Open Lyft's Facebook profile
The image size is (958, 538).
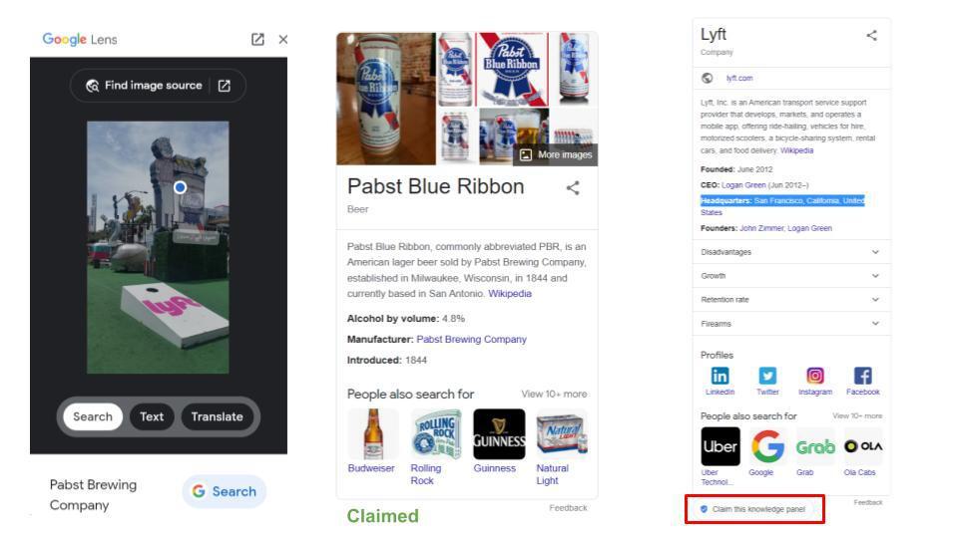tap(862, 378)
